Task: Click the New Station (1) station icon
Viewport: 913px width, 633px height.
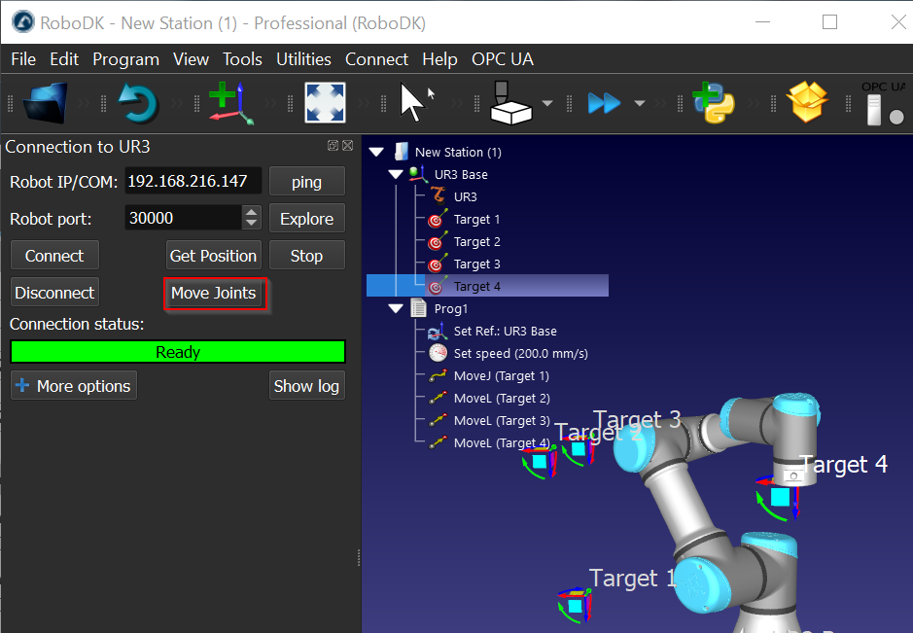Action: [402, 152]
